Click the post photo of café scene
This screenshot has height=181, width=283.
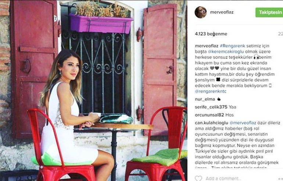94,90
